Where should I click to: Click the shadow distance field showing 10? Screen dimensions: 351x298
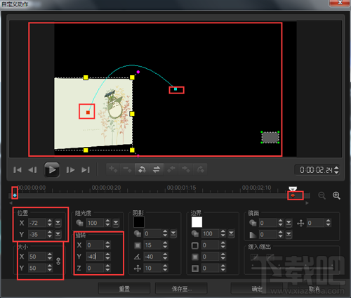pyautogui.click(x=152, y=268)
